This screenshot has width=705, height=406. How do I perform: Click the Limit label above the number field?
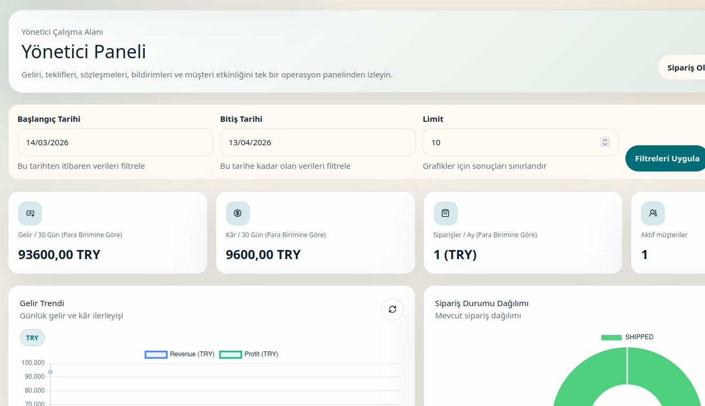point(433,119)
